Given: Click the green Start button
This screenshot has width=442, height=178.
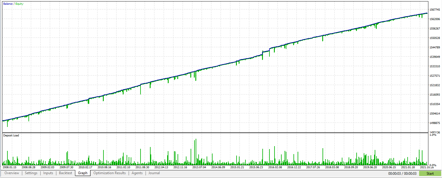Looking at the screenshot, I should click(430, 174).
